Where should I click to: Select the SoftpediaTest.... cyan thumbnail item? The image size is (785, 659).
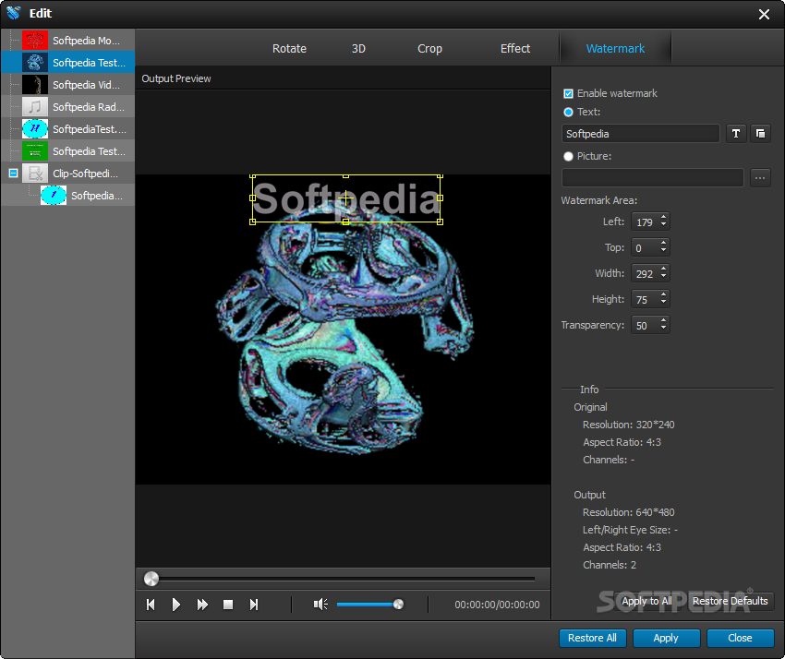(68, 128)
